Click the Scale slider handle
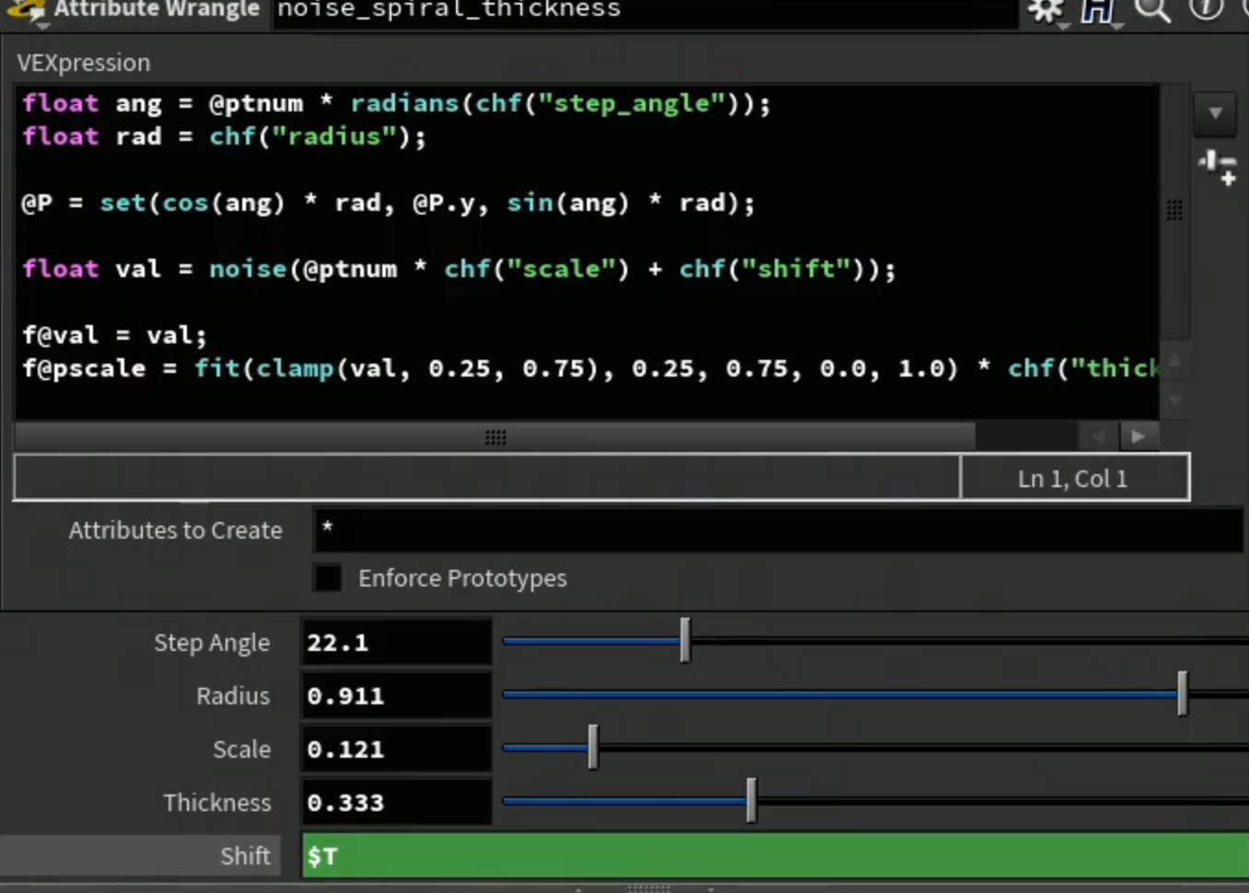This screenshot has height=893, width=1249. coord(593,747)
